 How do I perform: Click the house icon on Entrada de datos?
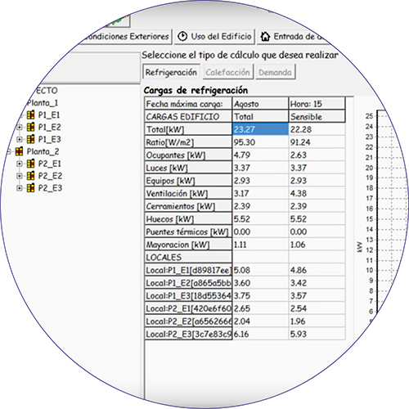pos(265,37)
